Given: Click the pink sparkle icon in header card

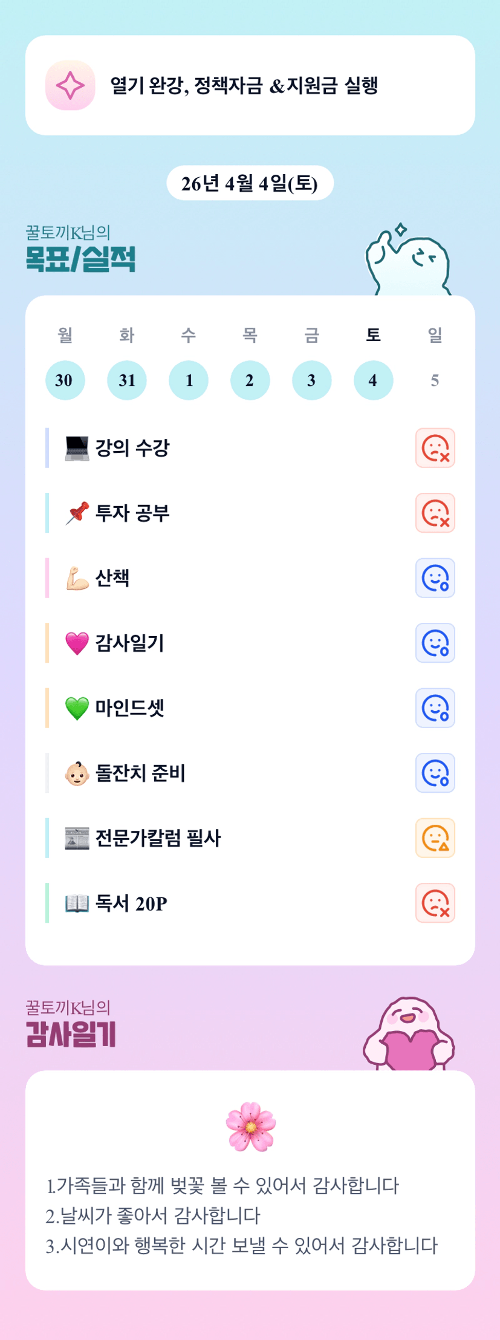Looking at the screenshot, I should coord(70,85).
